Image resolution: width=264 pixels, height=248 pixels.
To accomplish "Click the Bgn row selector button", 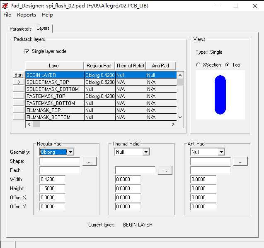I will (18, 75).
